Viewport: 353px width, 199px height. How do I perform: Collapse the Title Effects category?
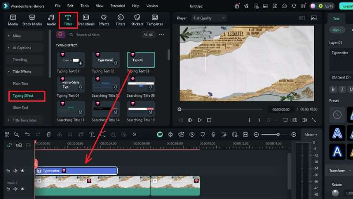[25, 72]
